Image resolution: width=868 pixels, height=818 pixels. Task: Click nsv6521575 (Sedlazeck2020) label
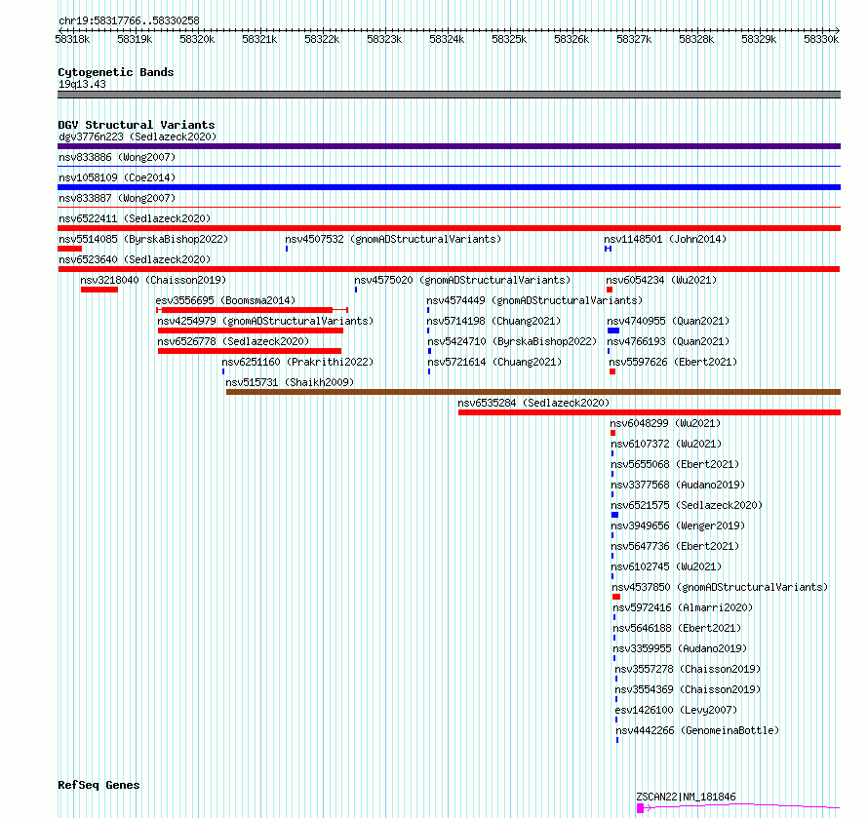(687, 505)
